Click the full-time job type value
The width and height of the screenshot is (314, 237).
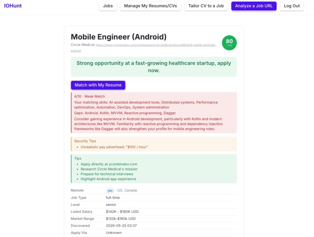pyautogui.click(x=113, y=198)
